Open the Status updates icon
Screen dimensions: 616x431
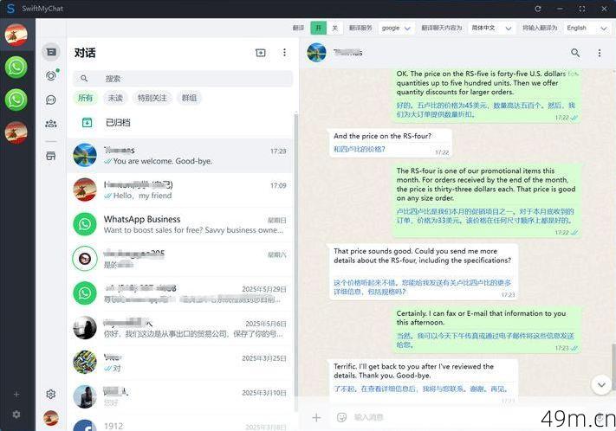[x=51, y=75]
